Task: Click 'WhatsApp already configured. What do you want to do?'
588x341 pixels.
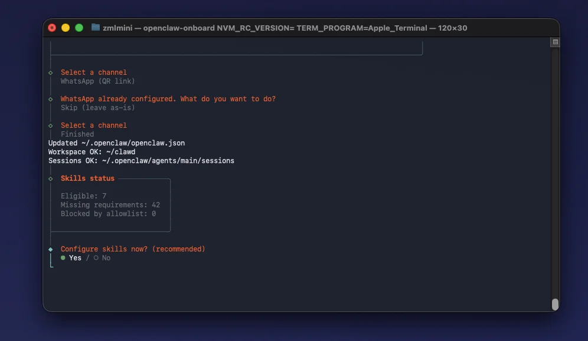Action: tap(168, 99)
